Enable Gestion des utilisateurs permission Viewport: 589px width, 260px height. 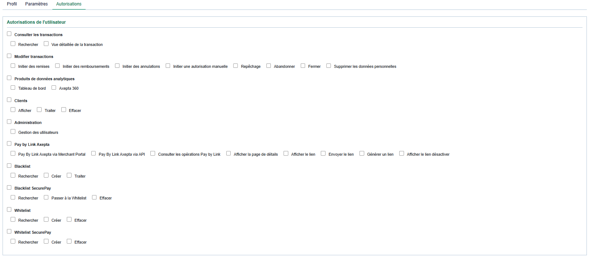13,132
